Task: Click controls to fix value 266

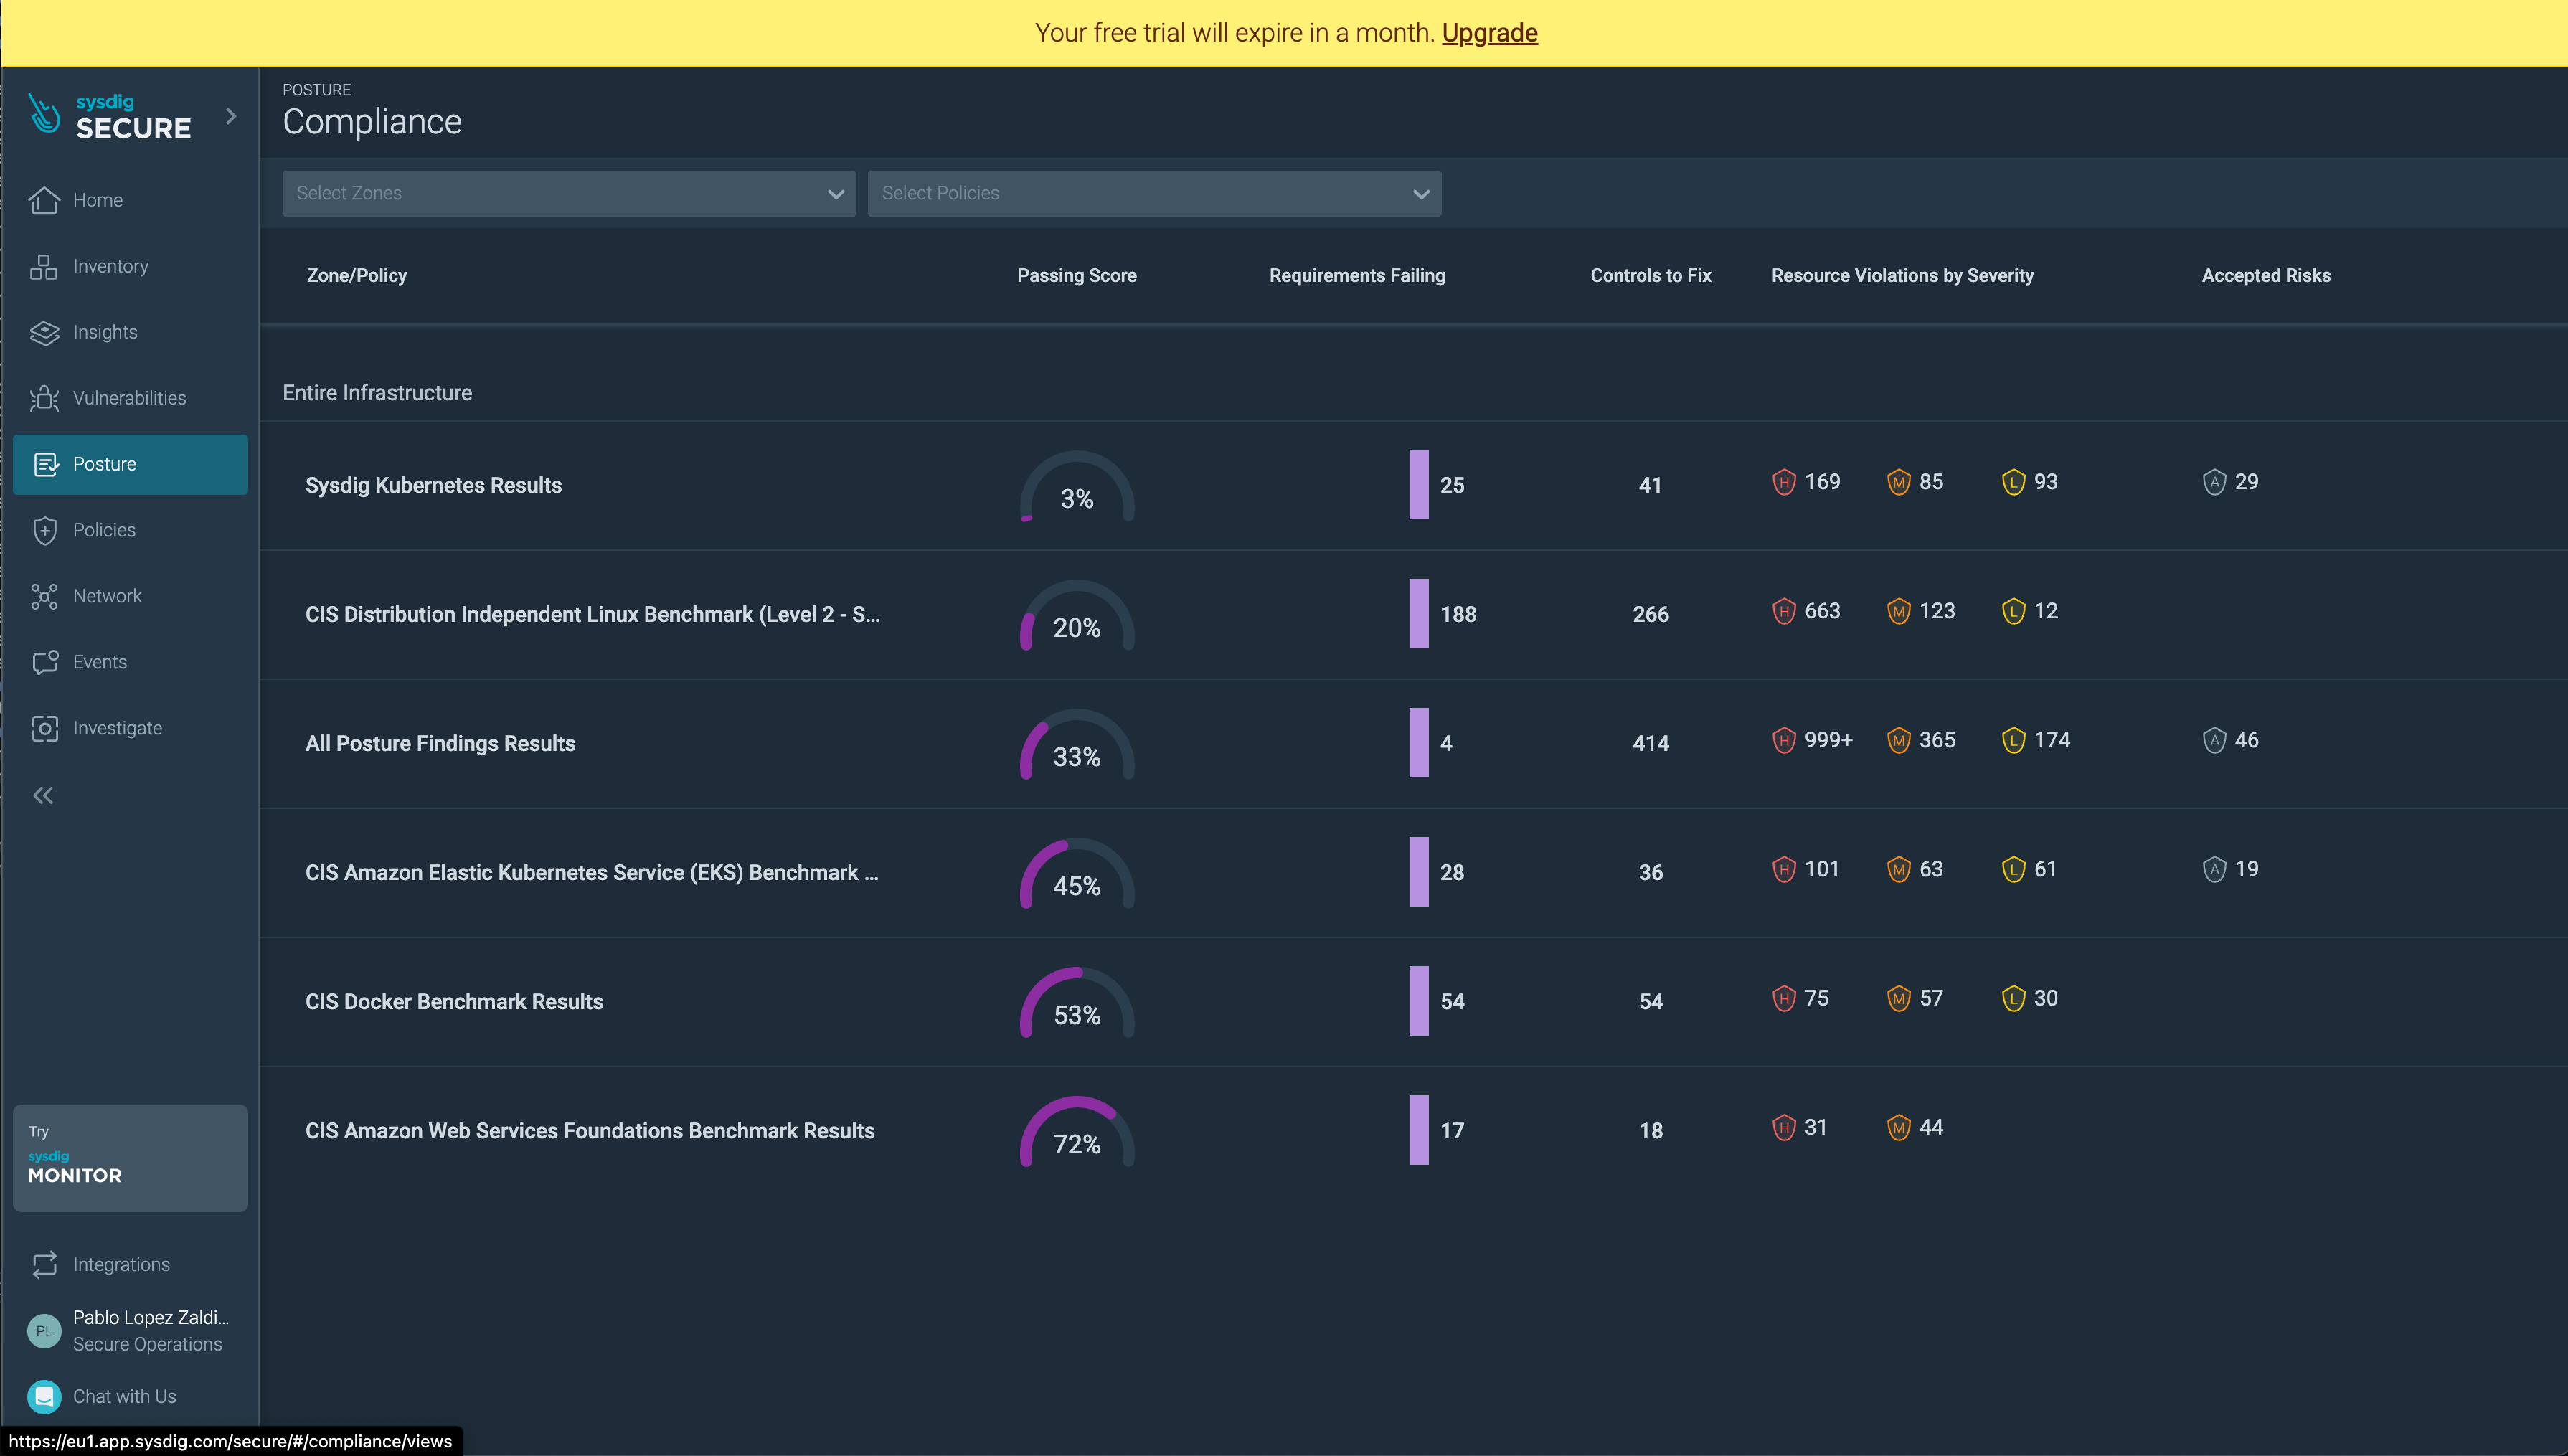Action: [1651, 614]
